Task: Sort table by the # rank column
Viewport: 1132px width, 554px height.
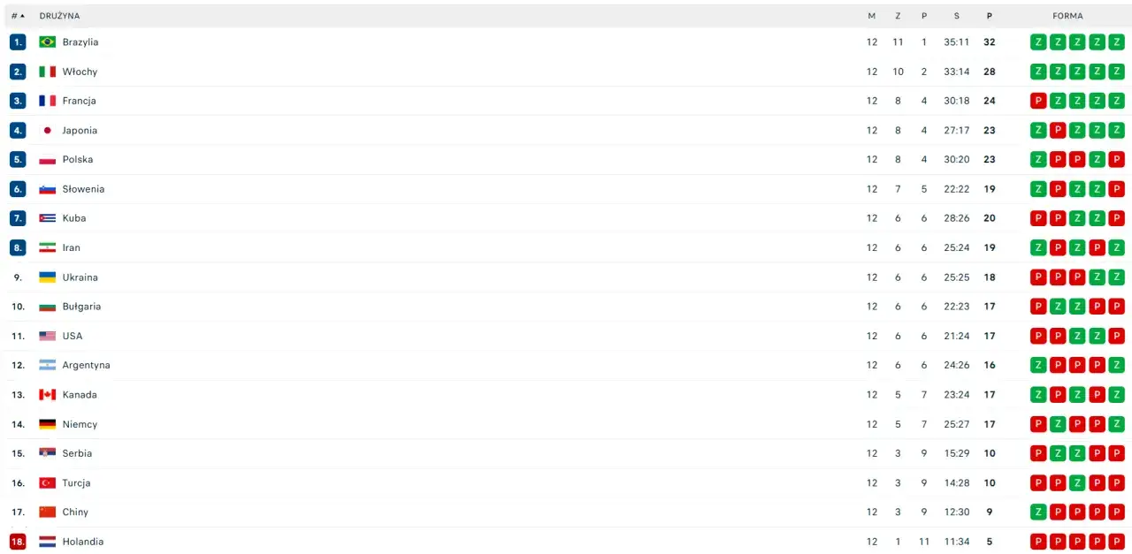Action: pyautogui.click(x=17, y=16)
